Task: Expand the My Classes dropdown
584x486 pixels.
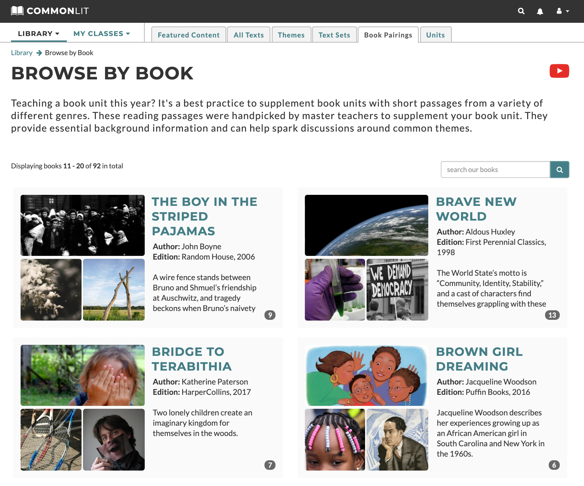Action: pos(102,33)
